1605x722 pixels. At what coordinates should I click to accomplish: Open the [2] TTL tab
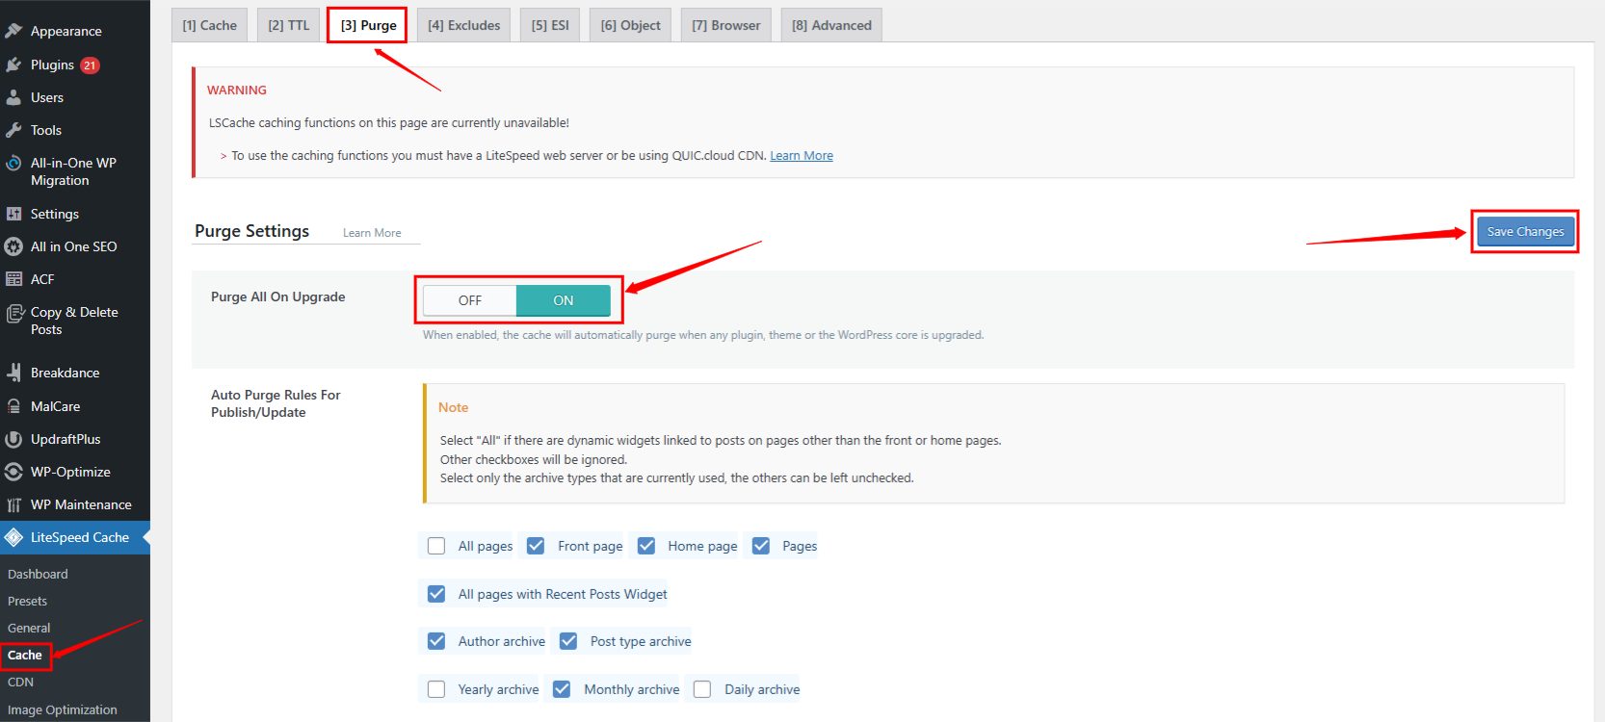[x=289, y=25]
